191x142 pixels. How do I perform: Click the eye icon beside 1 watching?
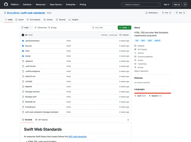(x=135, y=64)
